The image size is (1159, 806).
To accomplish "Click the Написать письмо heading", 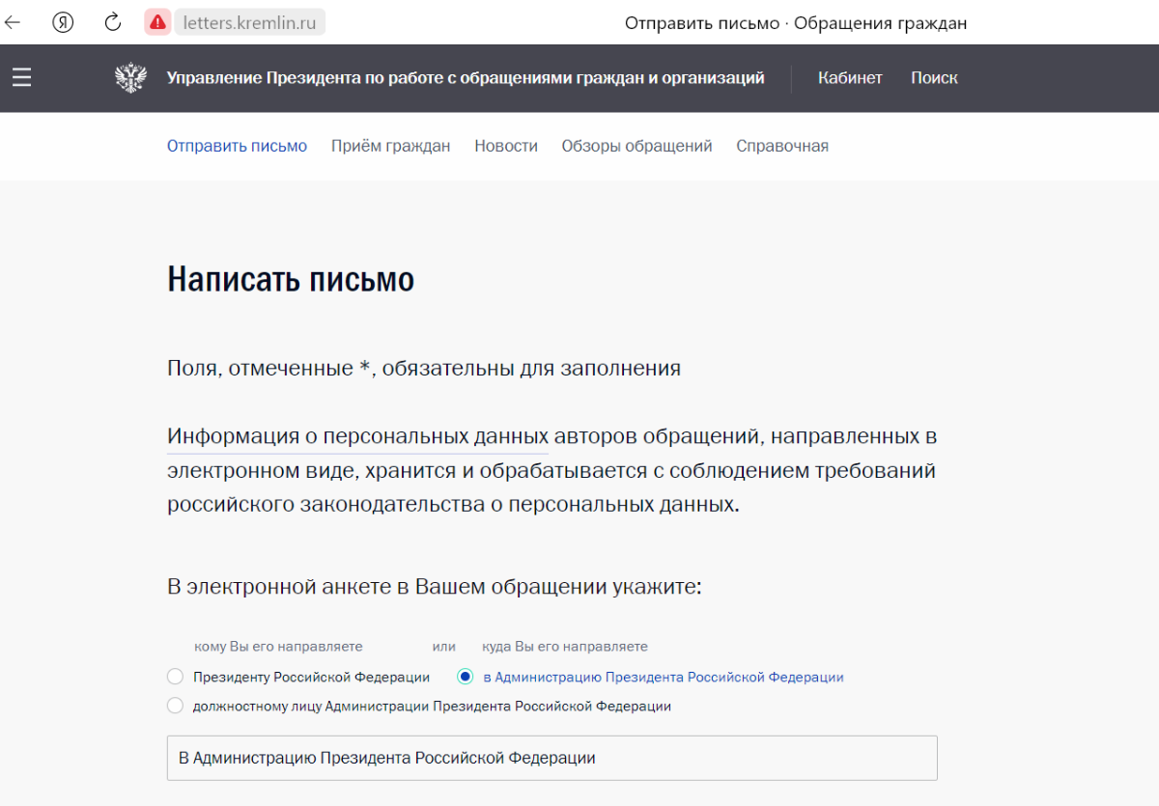I will (x=291, y=280).
